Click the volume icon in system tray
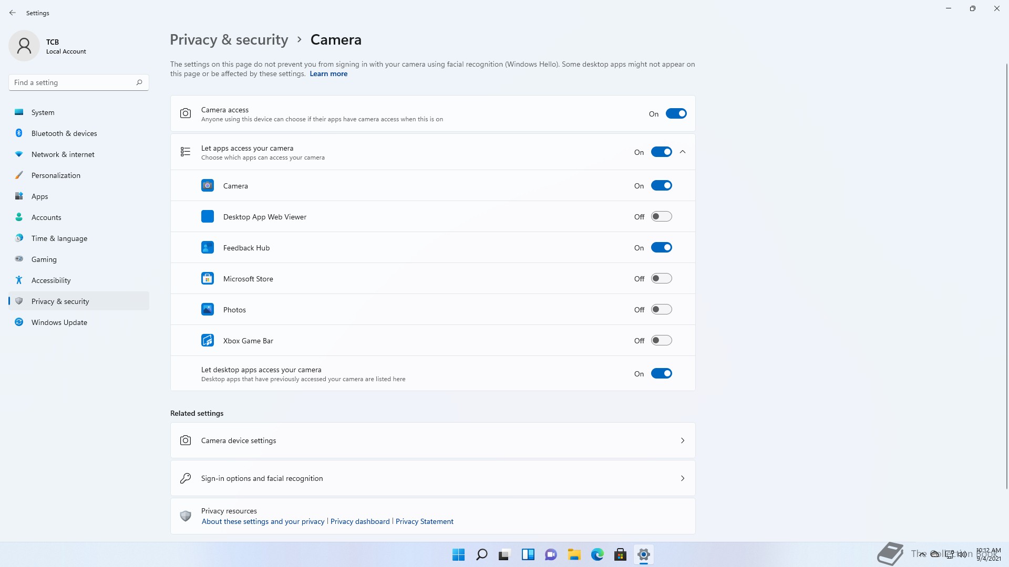The image size is (1009, 567). (x=962, y=554)
